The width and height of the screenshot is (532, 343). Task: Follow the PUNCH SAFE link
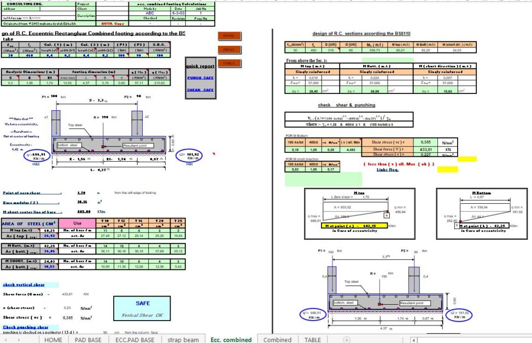click(x=200, y=78)
